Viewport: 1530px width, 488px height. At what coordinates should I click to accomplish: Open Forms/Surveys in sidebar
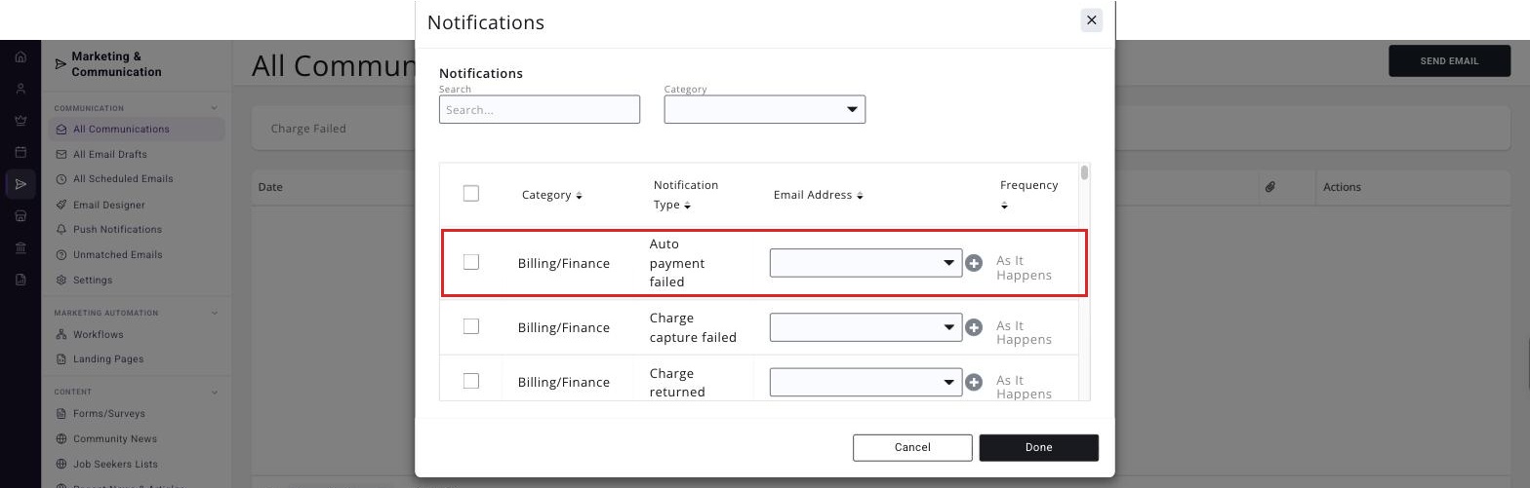click(108, 414)
